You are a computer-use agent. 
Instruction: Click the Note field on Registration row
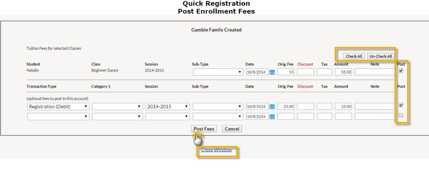click(375, 107)
